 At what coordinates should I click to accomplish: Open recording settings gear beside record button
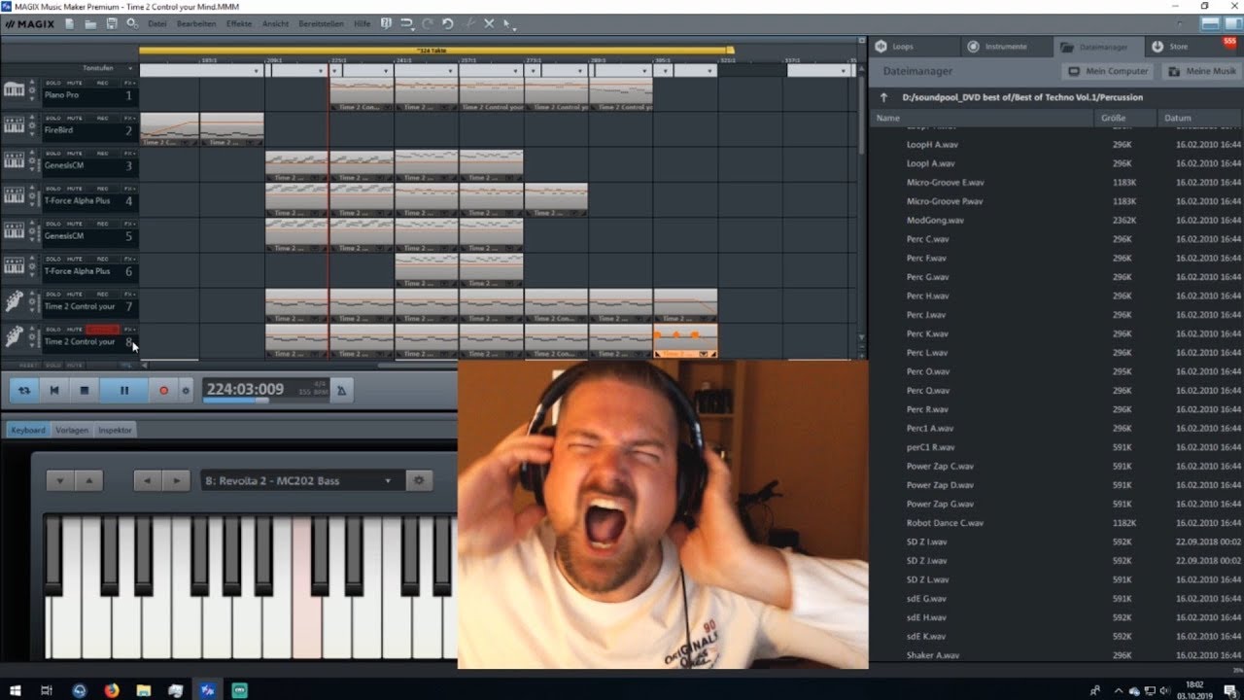click(186, 391)
